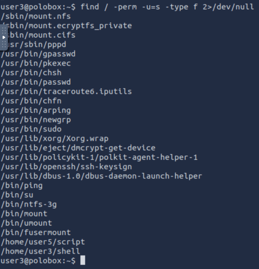Click the /usr/bin/passwd path
Viewport: 259px width, 269px height.
coord(36,82)
